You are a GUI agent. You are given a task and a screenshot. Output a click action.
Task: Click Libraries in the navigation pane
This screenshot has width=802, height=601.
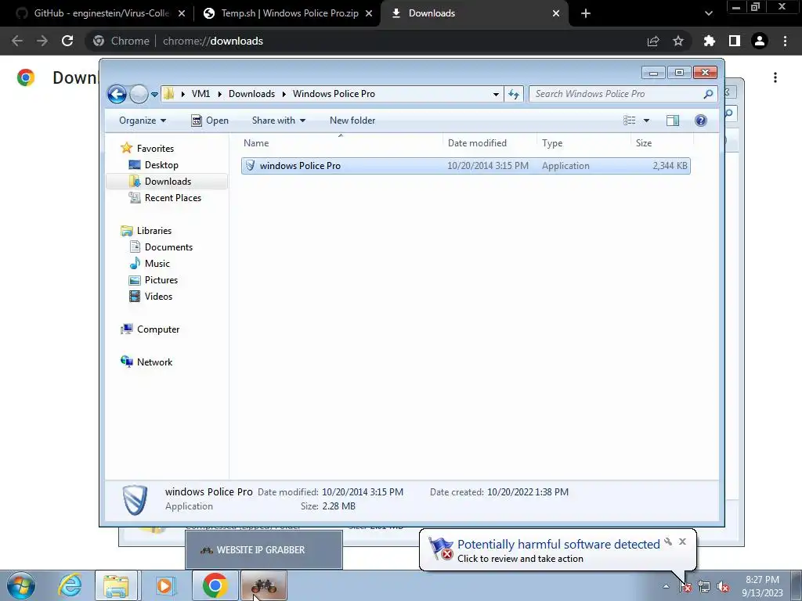click(154, 231)
